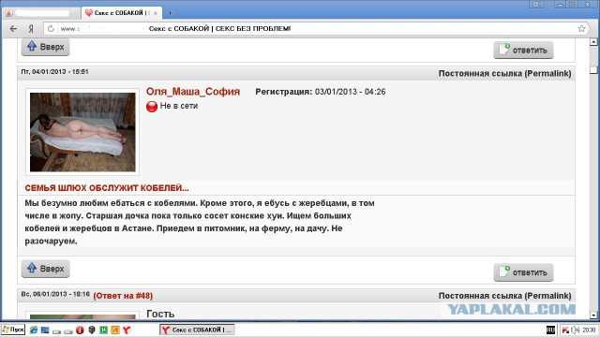
Task: Launch Internet Explorer from quick launch
Action: (x=34, y=330)
